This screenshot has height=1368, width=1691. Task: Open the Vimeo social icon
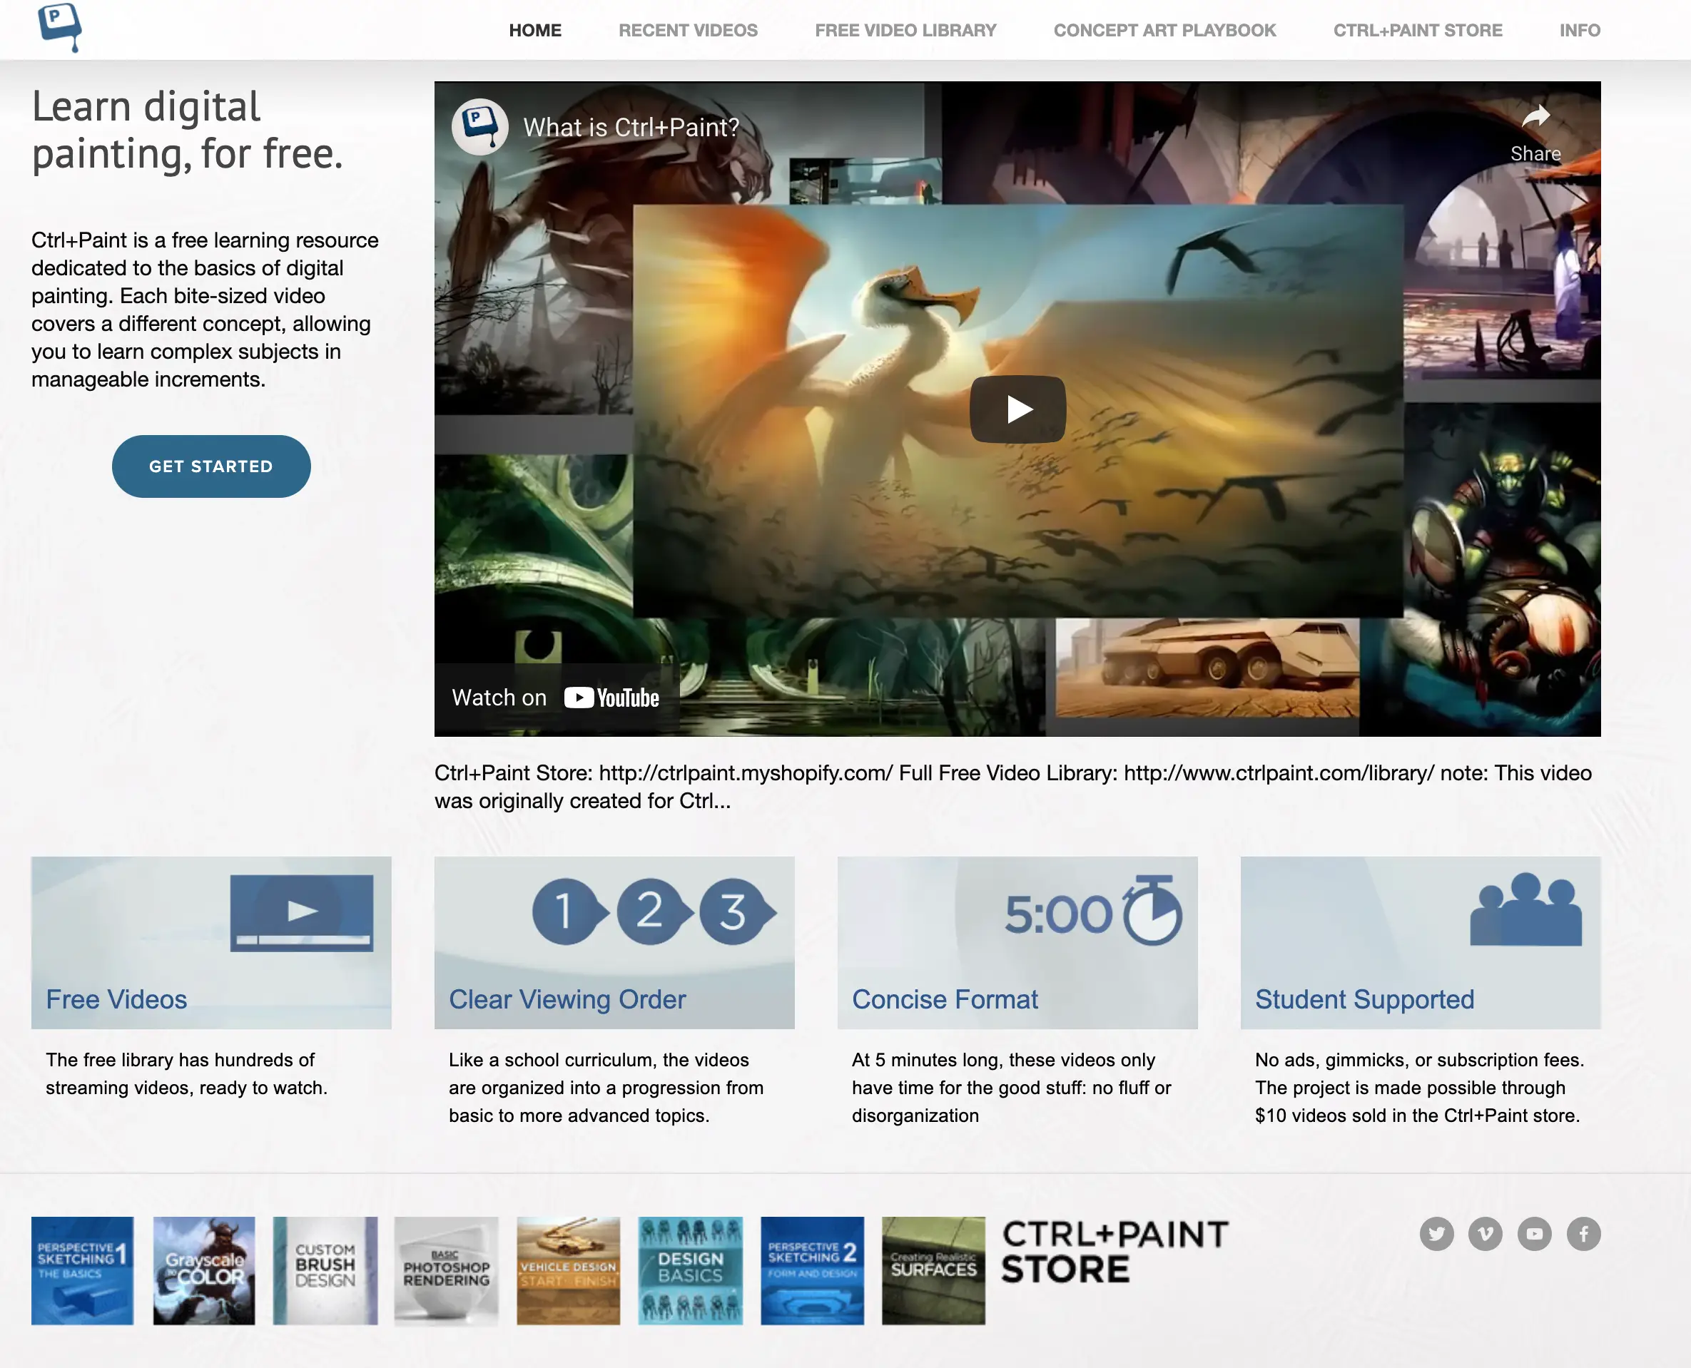tap(1486, 1233)
